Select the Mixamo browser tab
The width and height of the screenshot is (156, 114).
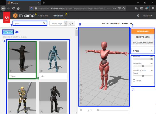pyautogui.click(x=24, y=3)
